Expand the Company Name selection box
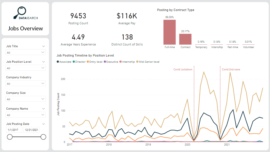Screen dimensions: 270x152 [x=25, y=115]
